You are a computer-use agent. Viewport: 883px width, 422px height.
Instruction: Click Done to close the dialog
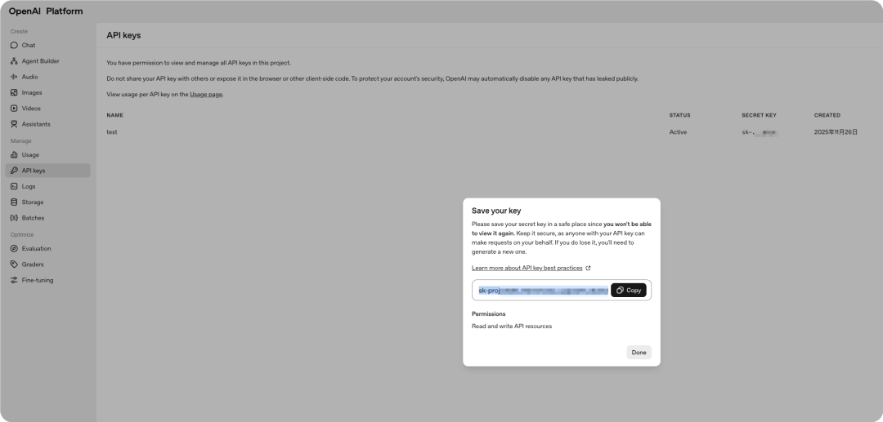[x=639, y=353]
